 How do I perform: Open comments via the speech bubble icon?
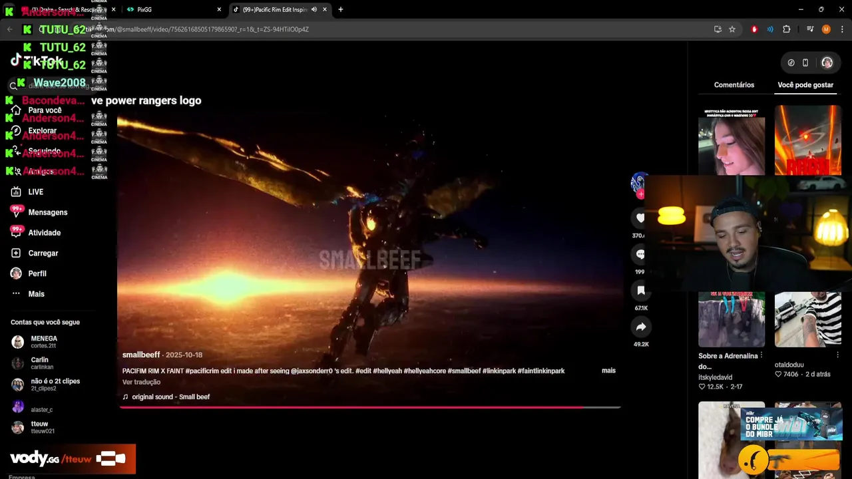640,254
